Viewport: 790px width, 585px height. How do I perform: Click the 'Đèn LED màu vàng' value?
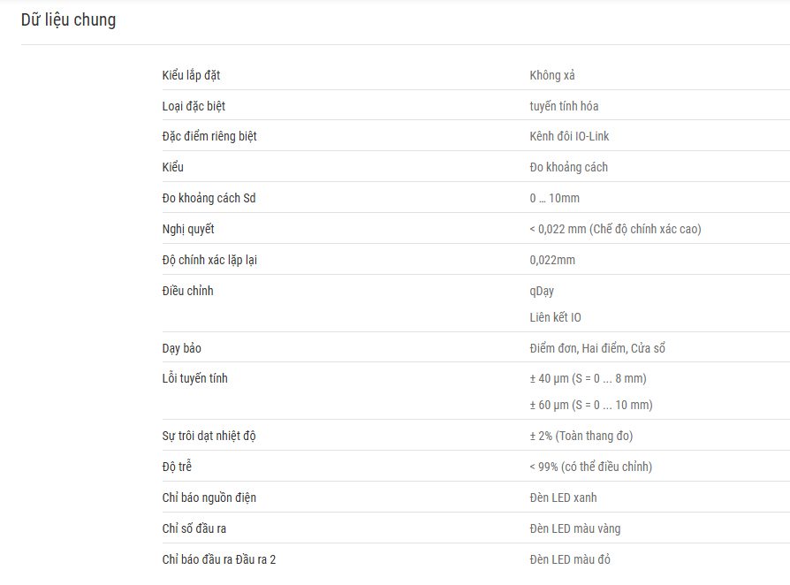(x=575, y=528)
